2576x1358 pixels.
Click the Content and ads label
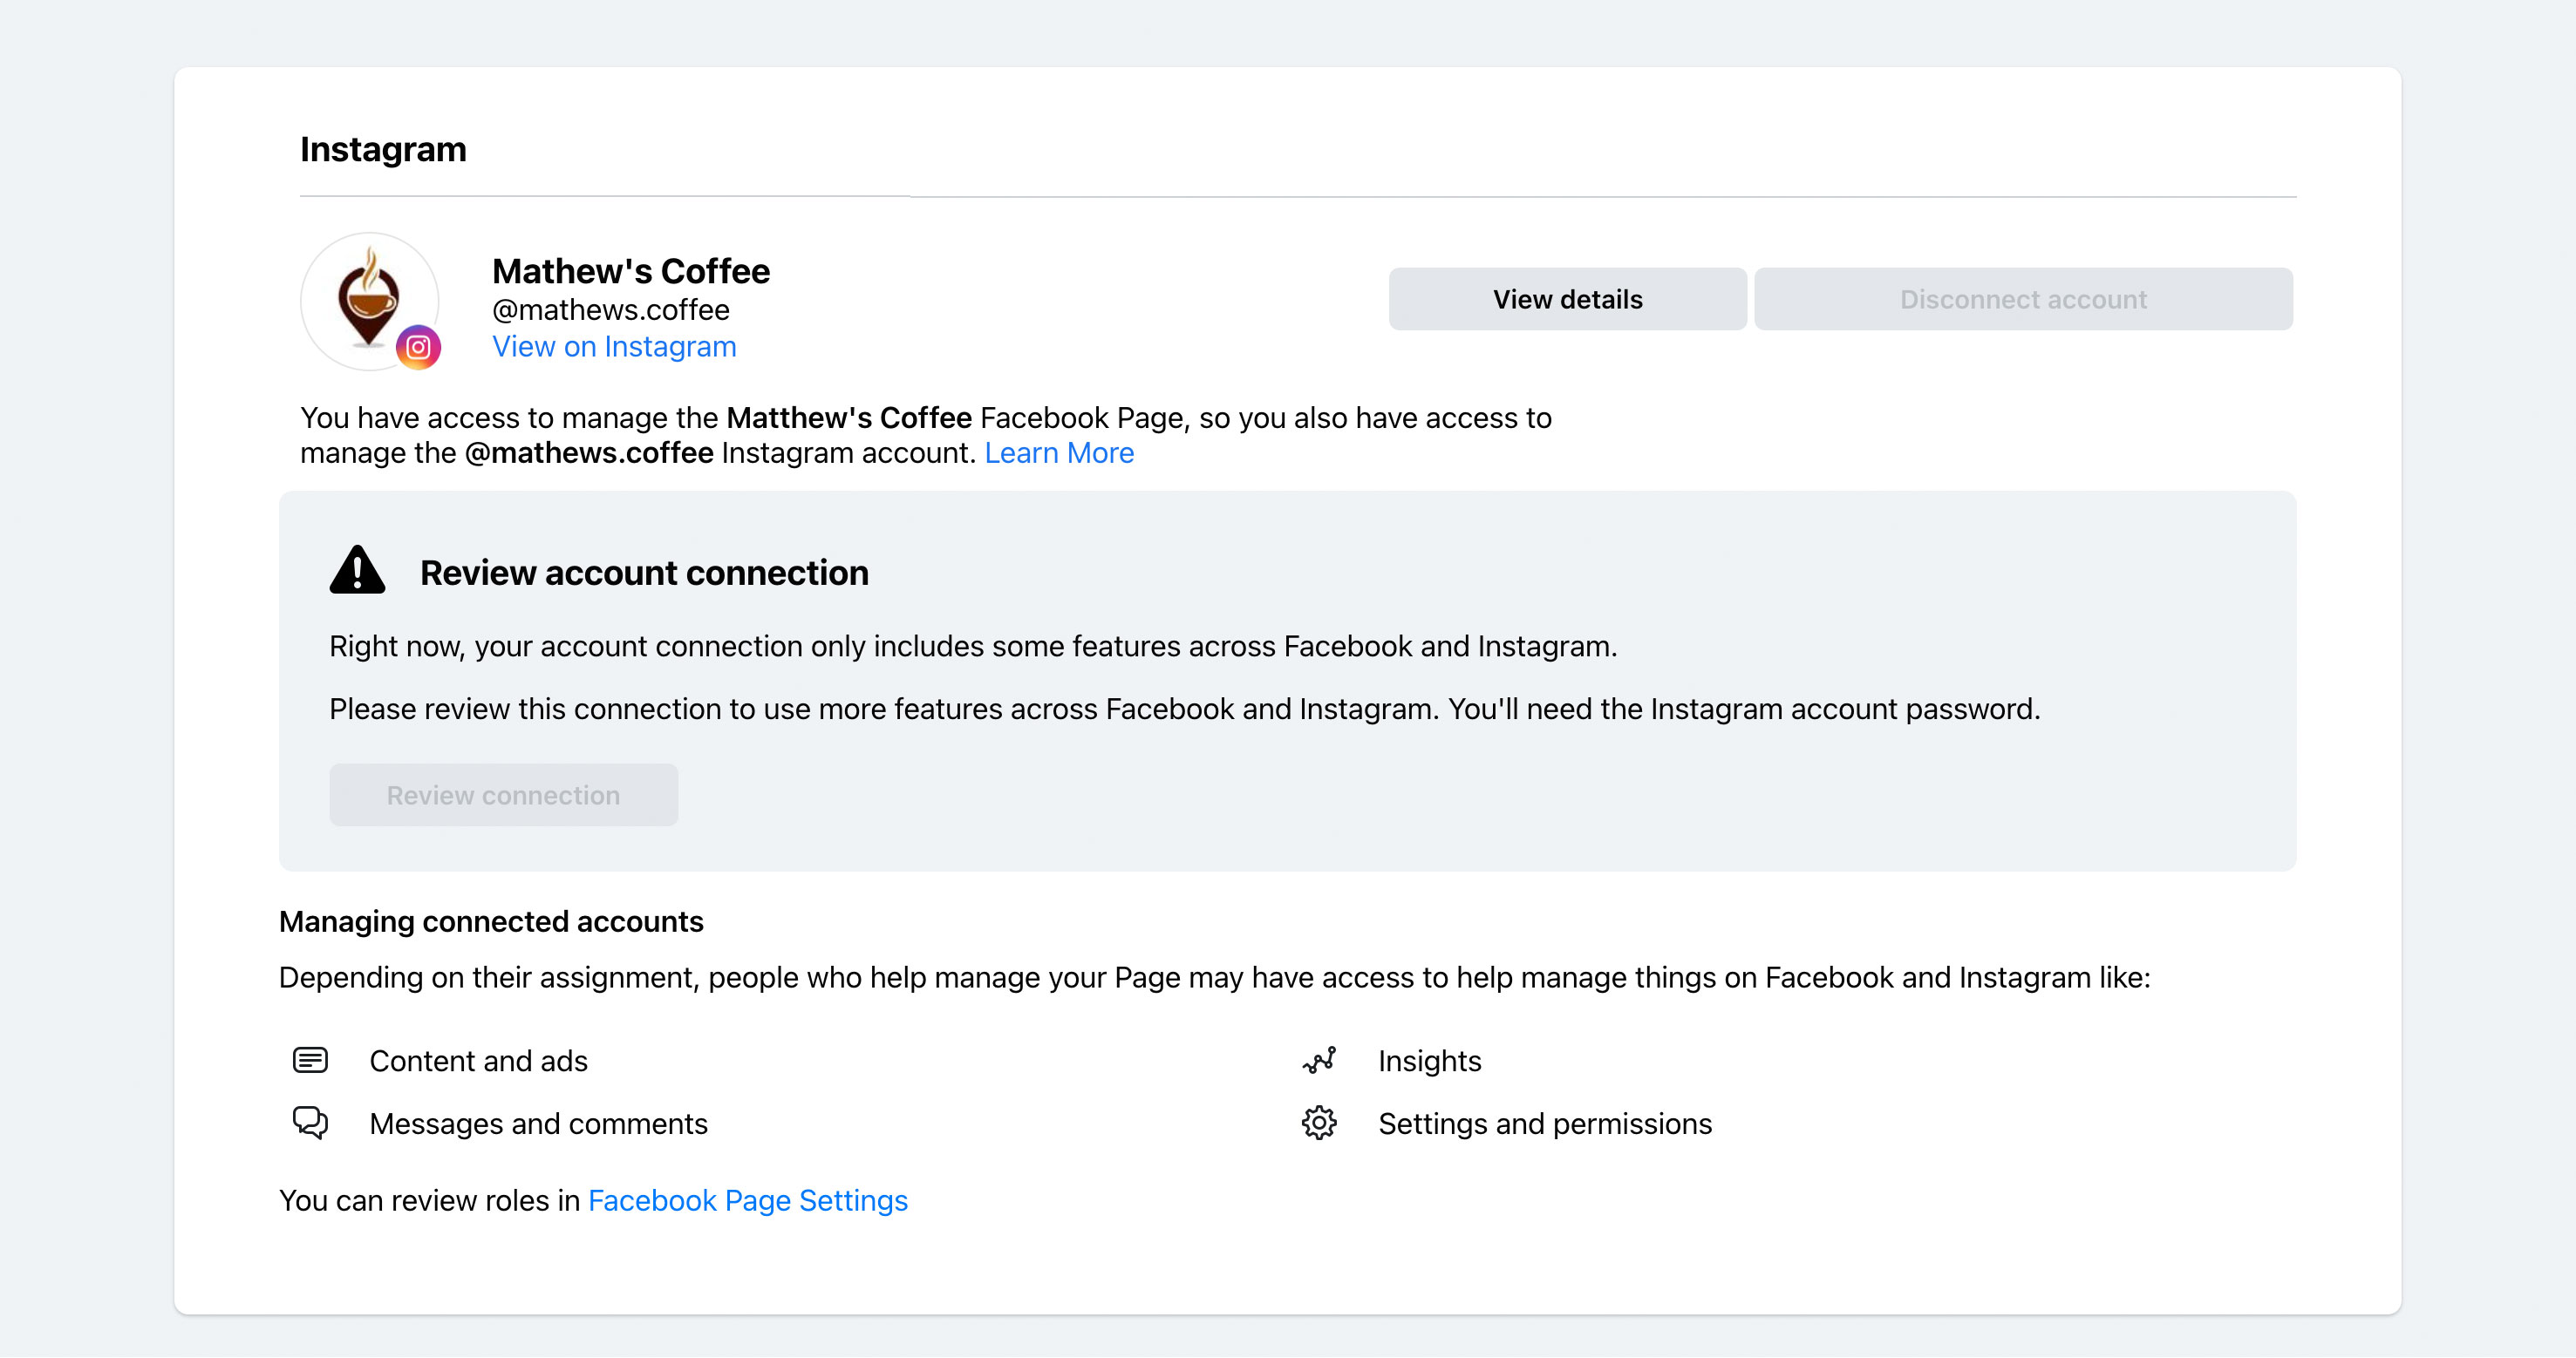(x=479, y=1062)
